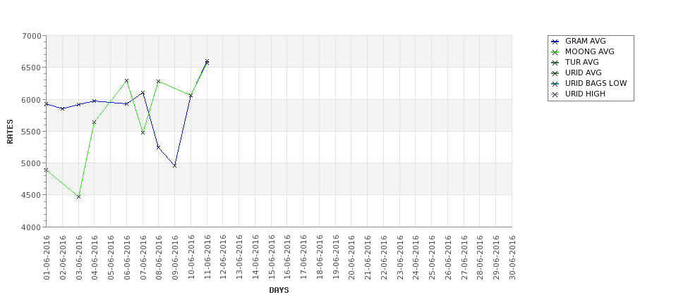This screenshot has width=688, height=302.
Task: Click the URID AVG legend entry
Action: (x=576, y=73)
